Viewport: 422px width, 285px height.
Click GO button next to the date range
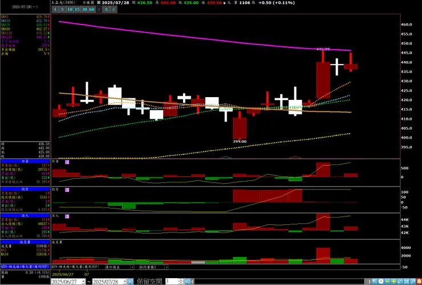pos(130,282)
